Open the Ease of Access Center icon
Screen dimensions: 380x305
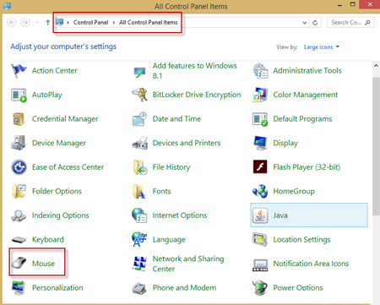coord(19,167)
